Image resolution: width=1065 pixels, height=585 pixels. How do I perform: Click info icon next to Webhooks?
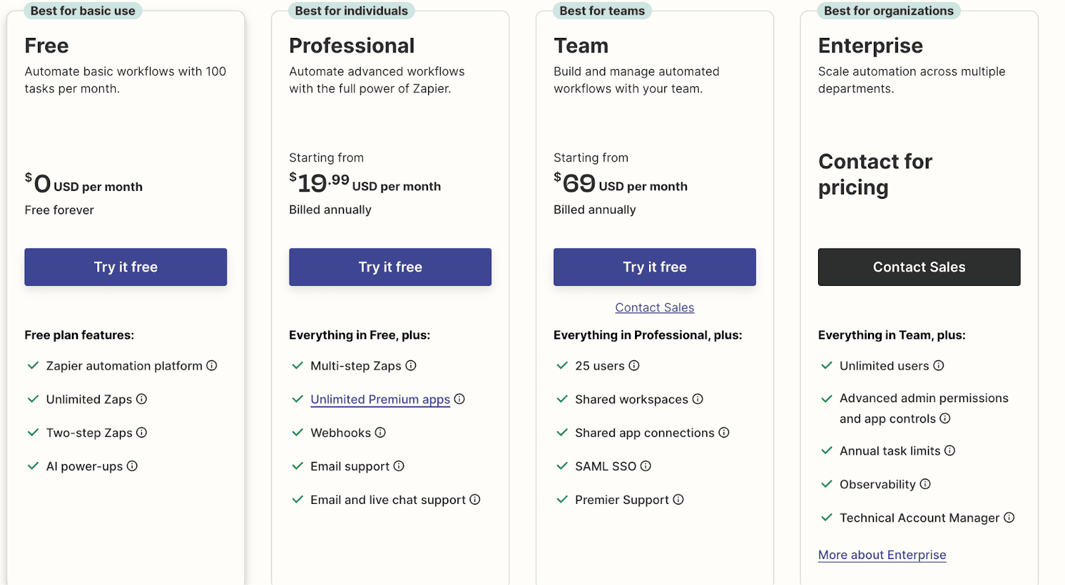pyautogui.click(x=380, y=433)
